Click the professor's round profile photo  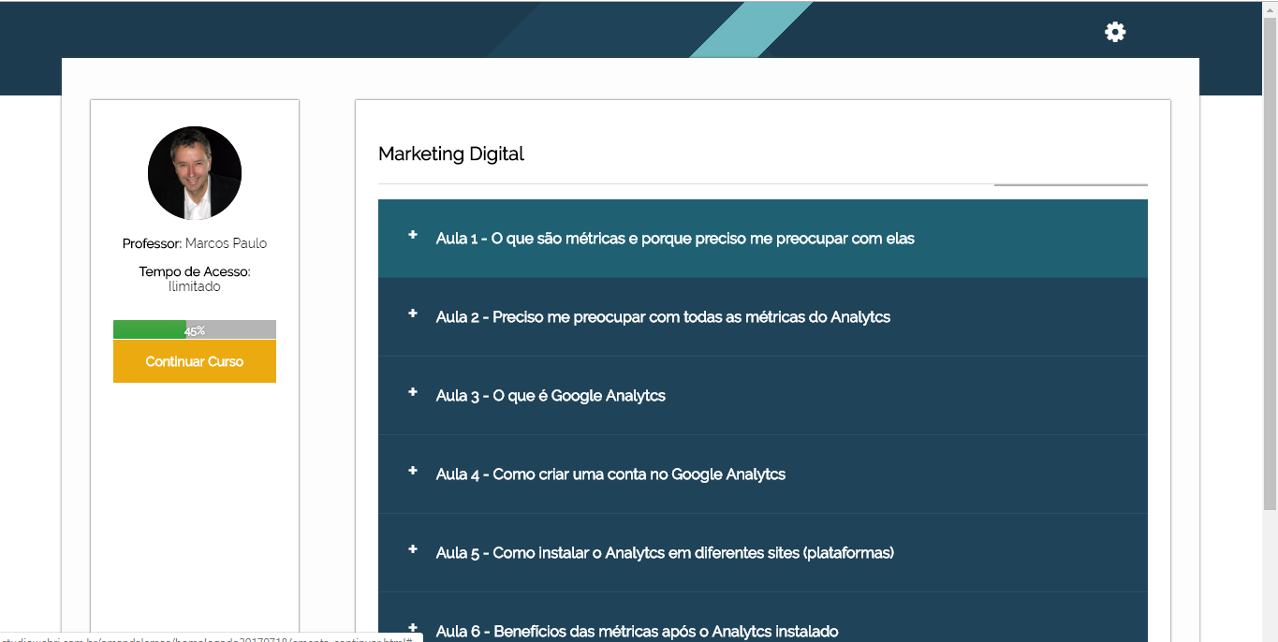[195, 173]
